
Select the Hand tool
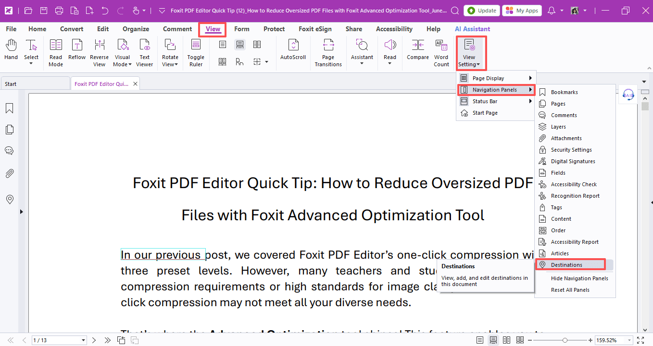tap(11, 50)
